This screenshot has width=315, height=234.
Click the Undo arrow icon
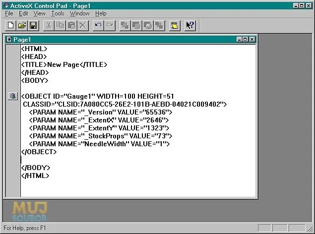pos(98,25)
